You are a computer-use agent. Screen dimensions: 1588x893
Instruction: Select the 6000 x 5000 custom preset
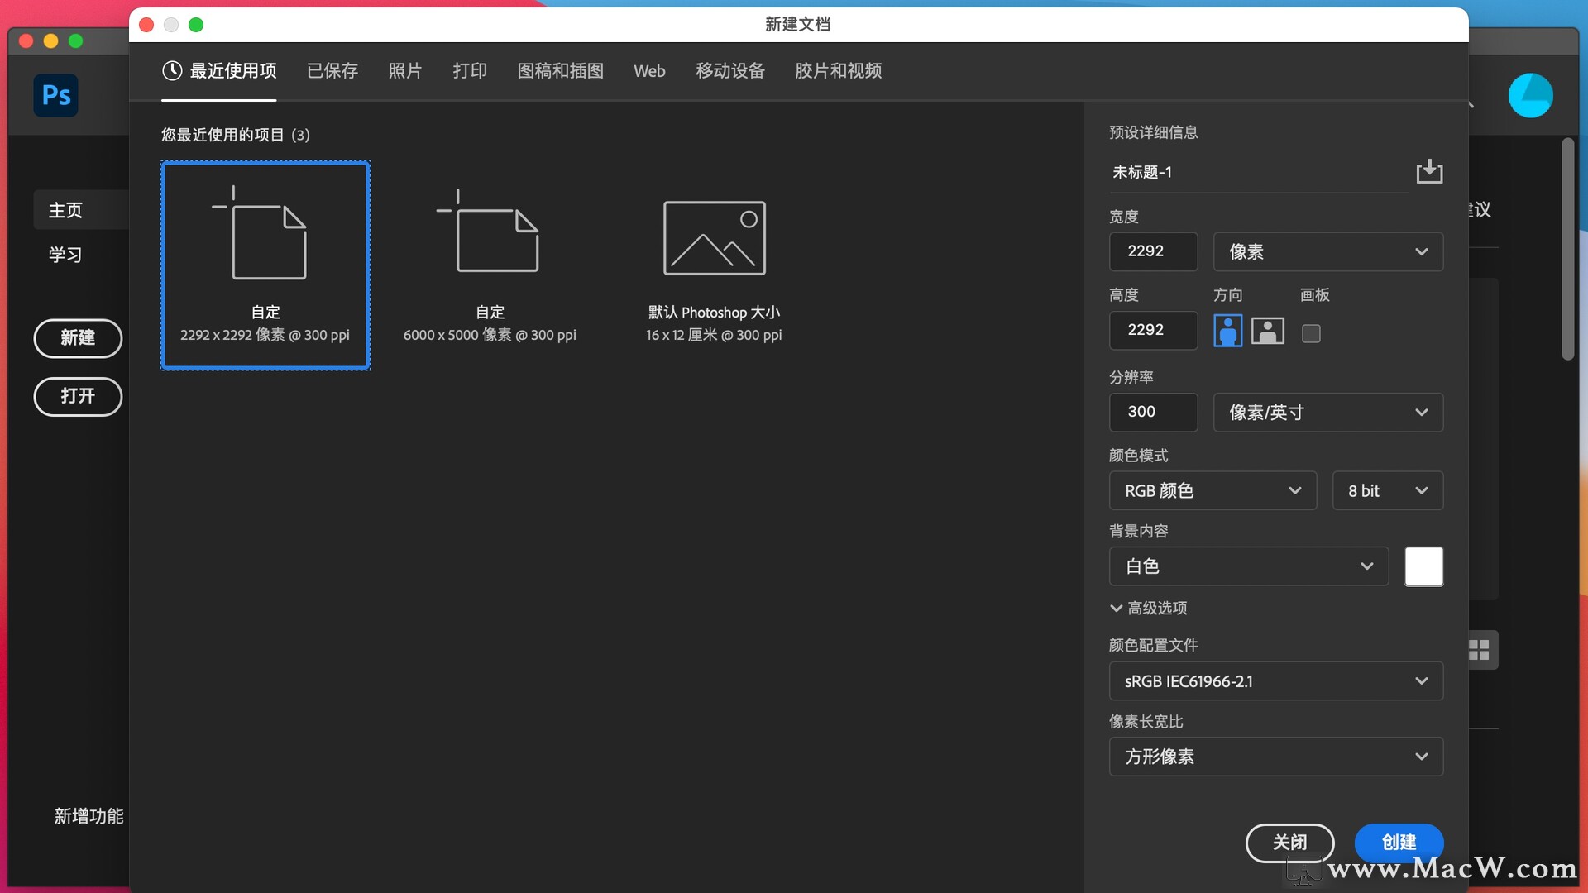tap(490, 265)
